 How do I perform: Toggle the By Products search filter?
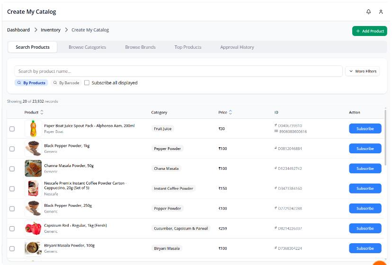tap(31, 83)
